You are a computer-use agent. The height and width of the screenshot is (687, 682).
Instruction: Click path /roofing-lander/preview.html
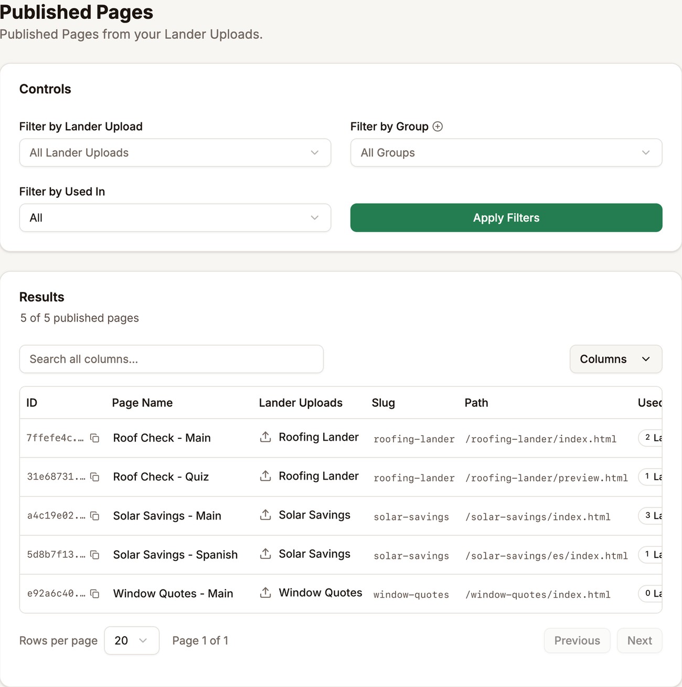(547, 478)
